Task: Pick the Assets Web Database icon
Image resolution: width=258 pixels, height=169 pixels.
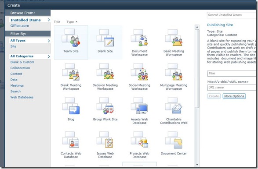Action: [x=139, y=106]
